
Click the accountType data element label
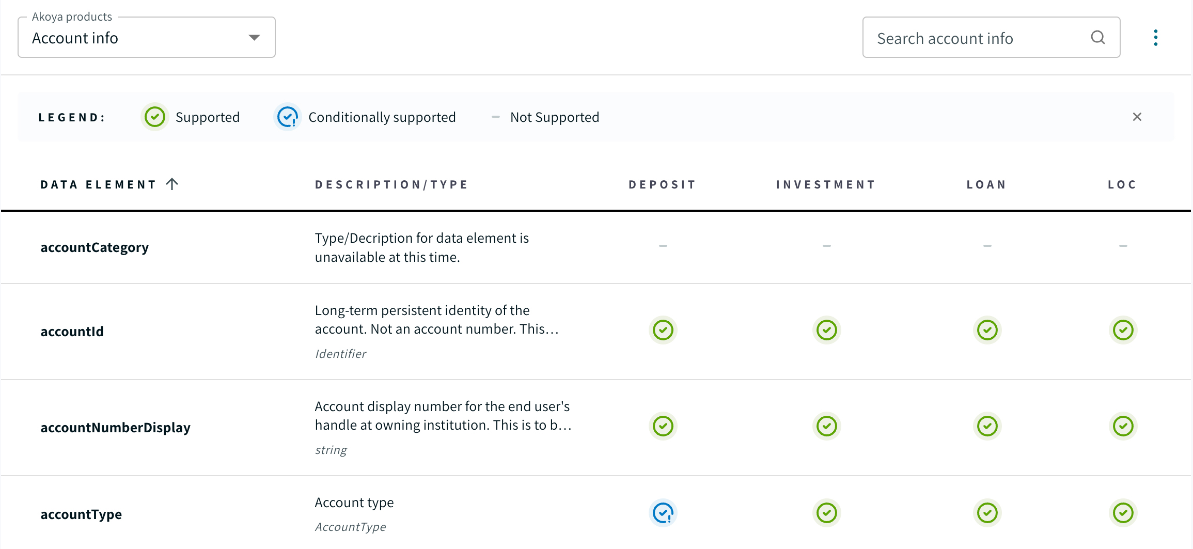[x=81, y=514]
